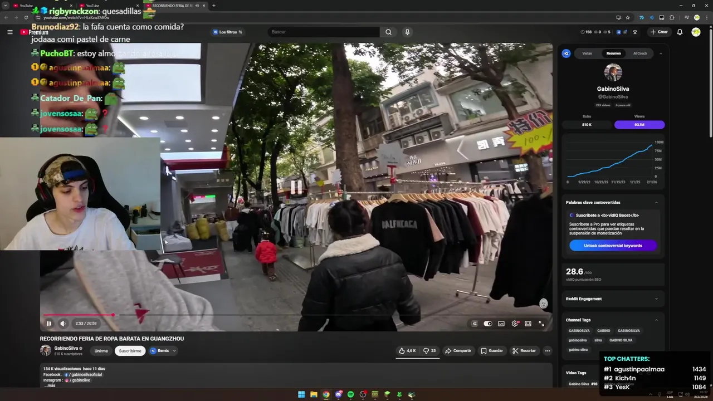Like the video (4,6 K)
The height and width of the screenshot is (401, 713).
(407, 351)
